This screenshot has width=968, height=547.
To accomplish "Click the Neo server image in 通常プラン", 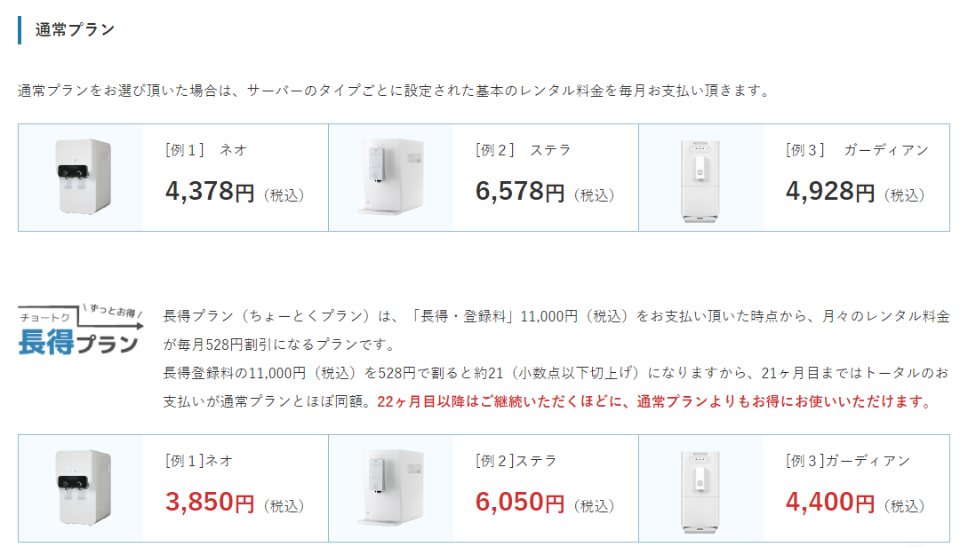I will 83,177.
